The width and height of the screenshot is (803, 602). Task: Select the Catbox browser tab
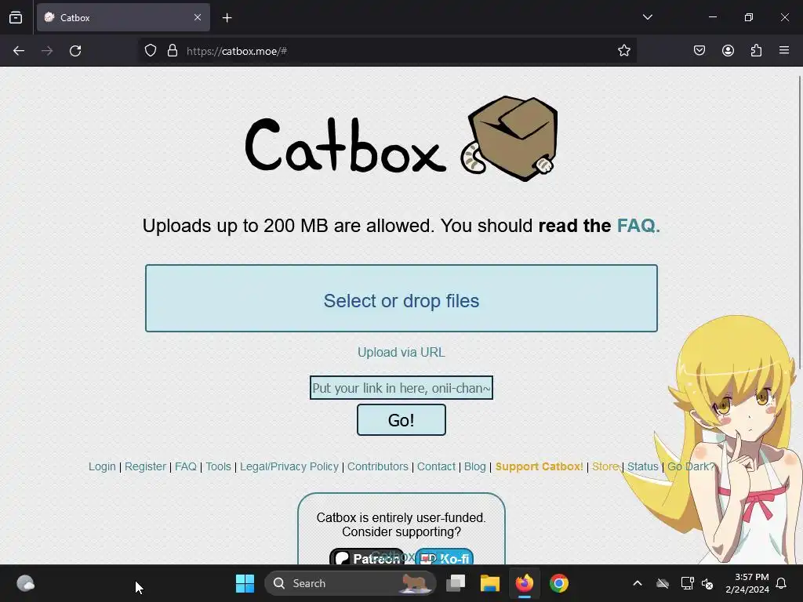tap(123, 17)
